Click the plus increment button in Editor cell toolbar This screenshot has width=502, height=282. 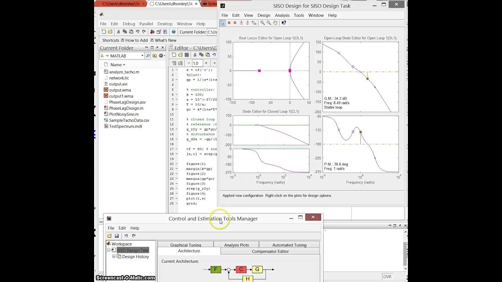click(x=206, y=63)
